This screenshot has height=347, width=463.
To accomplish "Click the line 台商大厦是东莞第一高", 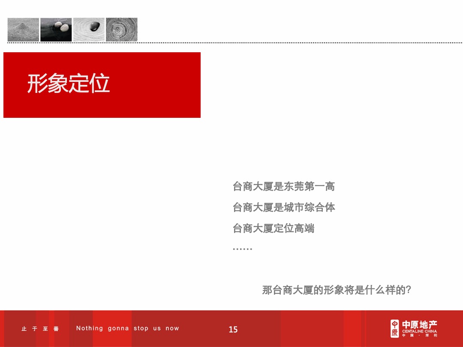I will (x=284, y=187).
